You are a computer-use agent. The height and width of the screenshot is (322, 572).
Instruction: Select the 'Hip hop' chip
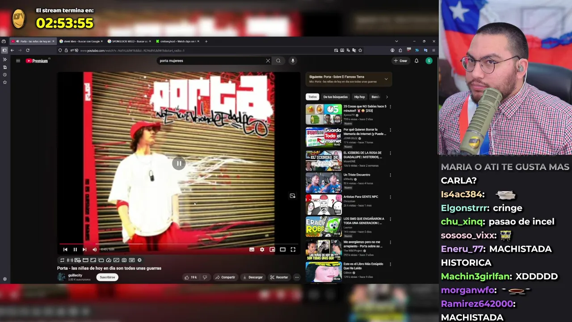click(x=359, y=97)
